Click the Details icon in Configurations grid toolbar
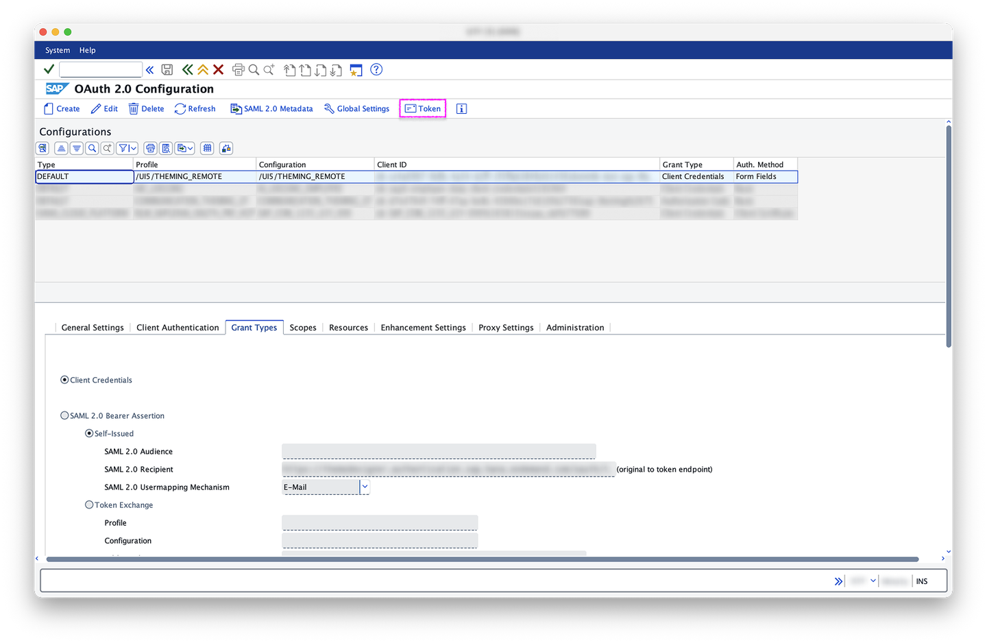987x643 pixels. coord(42,148)
